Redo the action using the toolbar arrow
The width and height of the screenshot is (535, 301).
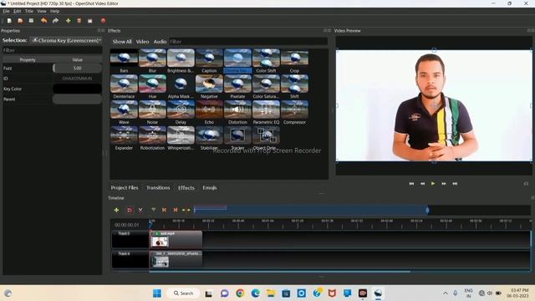click(55, 21)
